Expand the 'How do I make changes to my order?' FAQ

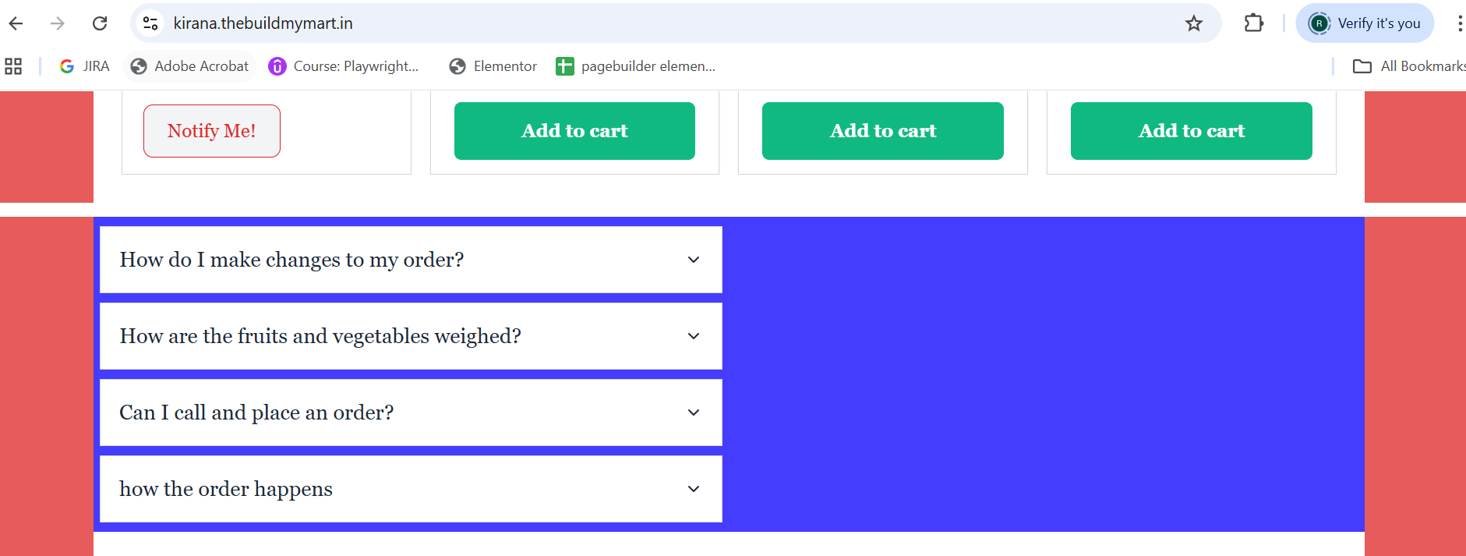tap(411, 260)
